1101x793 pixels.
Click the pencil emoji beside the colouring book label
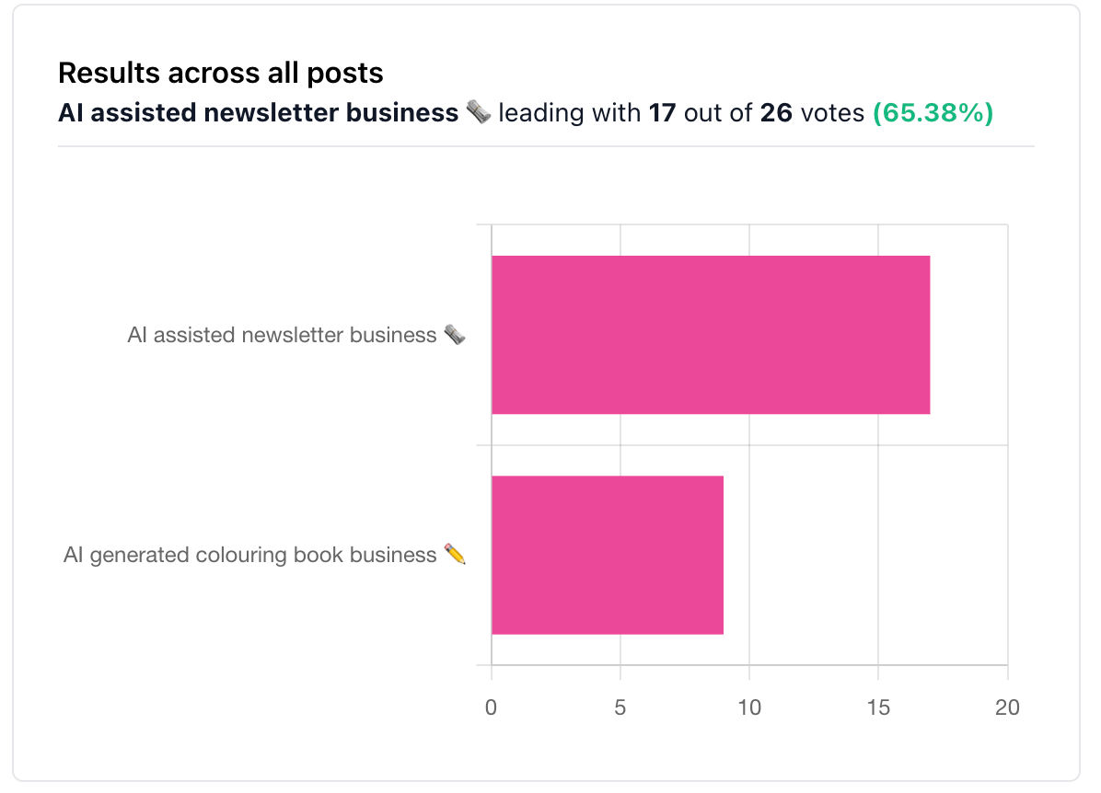click(x=455, y=555)
